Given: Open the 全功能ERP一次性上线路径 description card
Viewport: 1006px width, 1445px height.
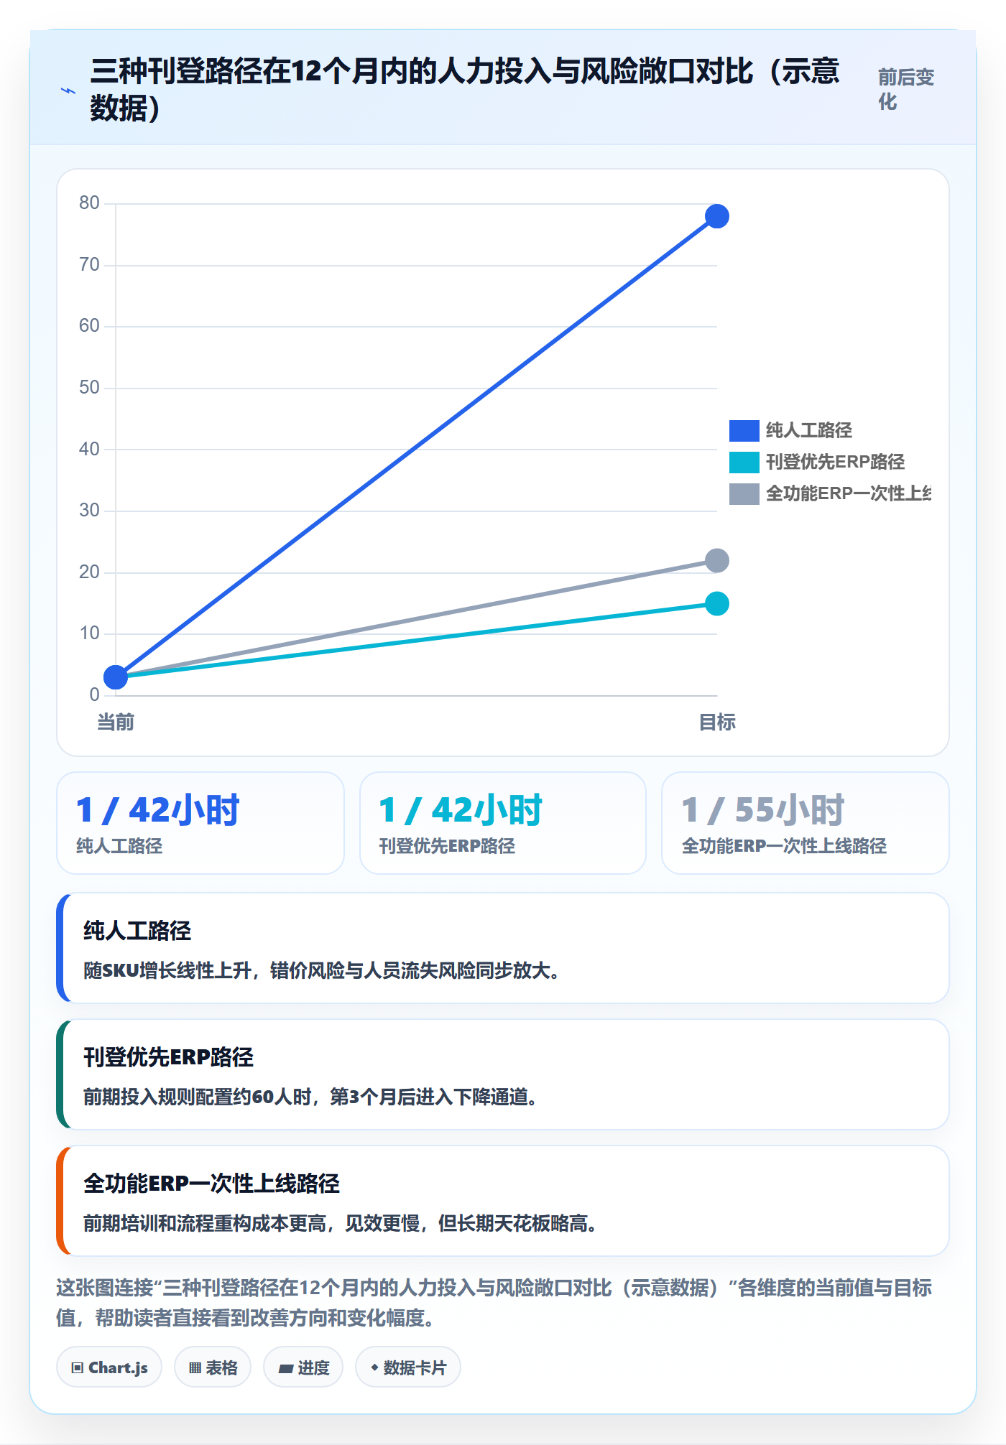Looking at the screenshot, I should click(x=503, y=1201).
